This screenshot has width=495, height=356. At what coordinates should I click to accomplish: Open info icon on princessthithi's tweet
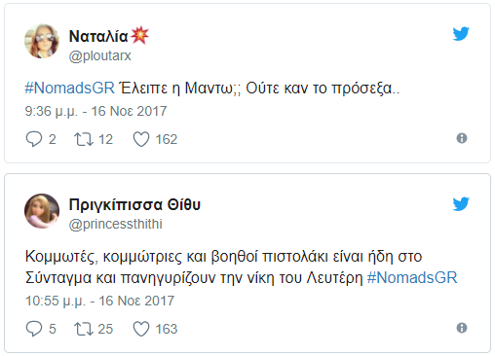click(x=462, y=328)
